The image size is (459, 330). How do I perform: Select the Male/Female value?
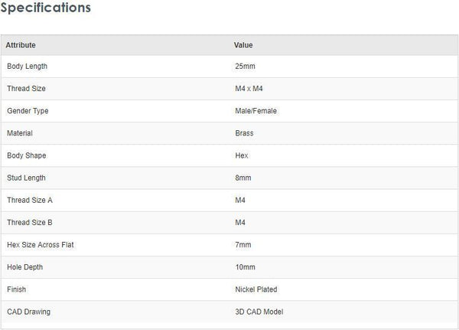point(256,111)
